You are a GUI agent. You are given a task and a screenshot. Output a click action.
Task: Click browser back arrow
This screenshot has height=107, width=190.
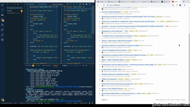[98, 5]
